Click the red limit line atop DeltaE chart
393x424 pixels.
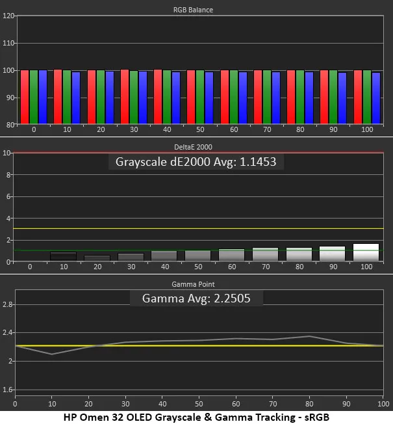pyautogui.click(x=196, y=153)
